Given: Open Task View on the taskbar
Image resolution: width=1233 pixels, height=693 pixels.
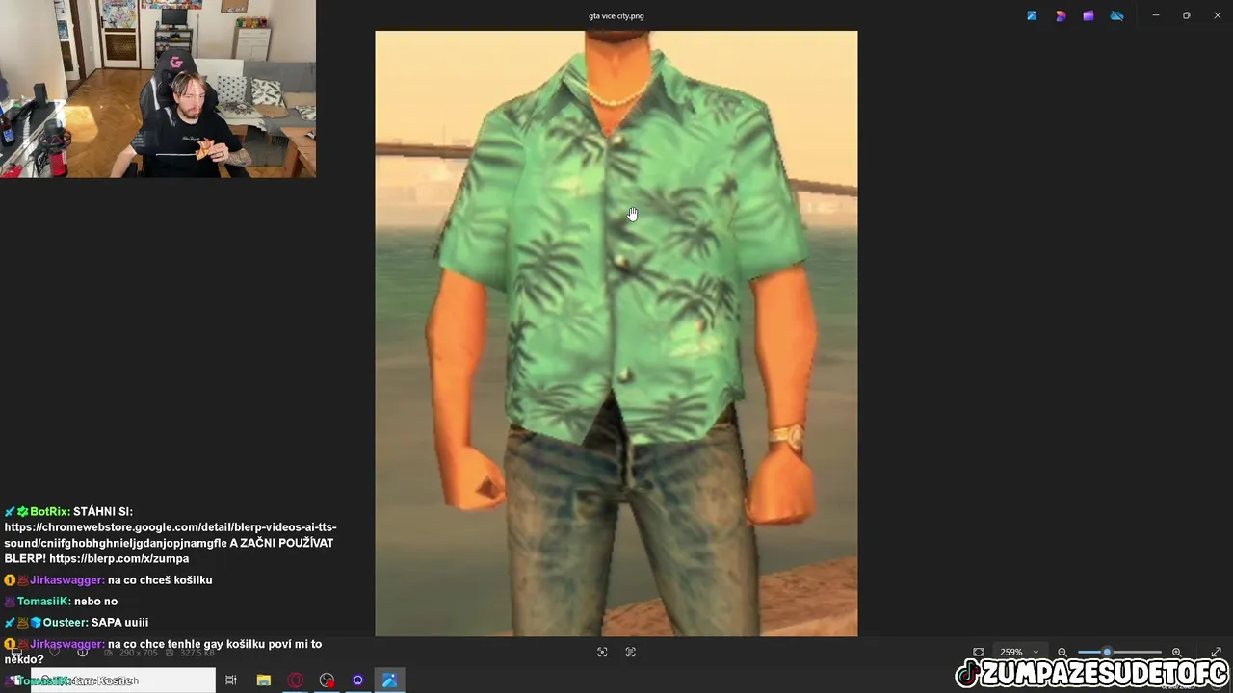Looking at the screenshot, I should (231, 680).
